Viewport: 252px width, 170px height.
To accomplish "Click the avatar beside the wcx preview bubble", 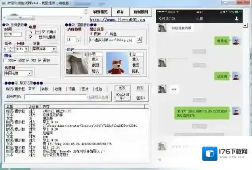I will 162,89.
